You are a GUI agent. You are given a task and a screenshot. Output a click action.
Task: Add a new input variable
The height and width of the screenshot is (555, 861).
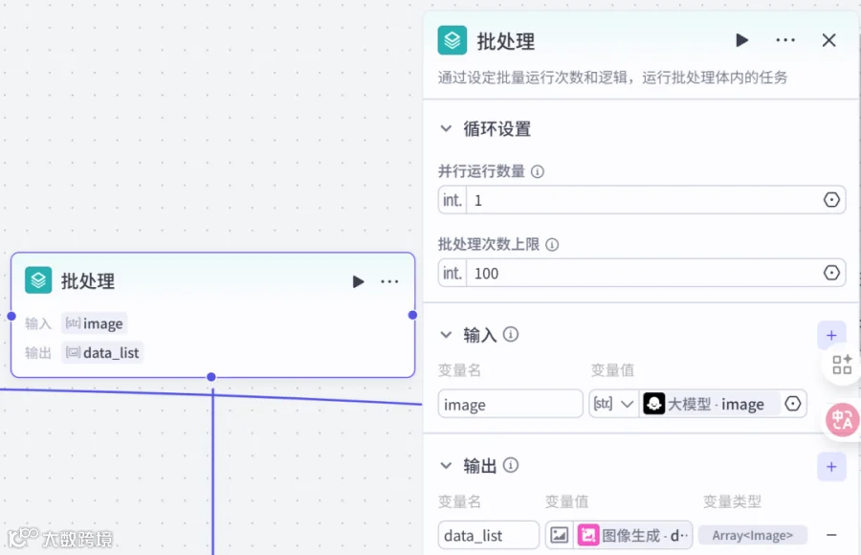click(831, 335)
